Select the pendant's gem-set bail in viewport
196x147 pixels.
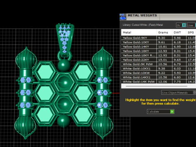[x=65, y=40]
